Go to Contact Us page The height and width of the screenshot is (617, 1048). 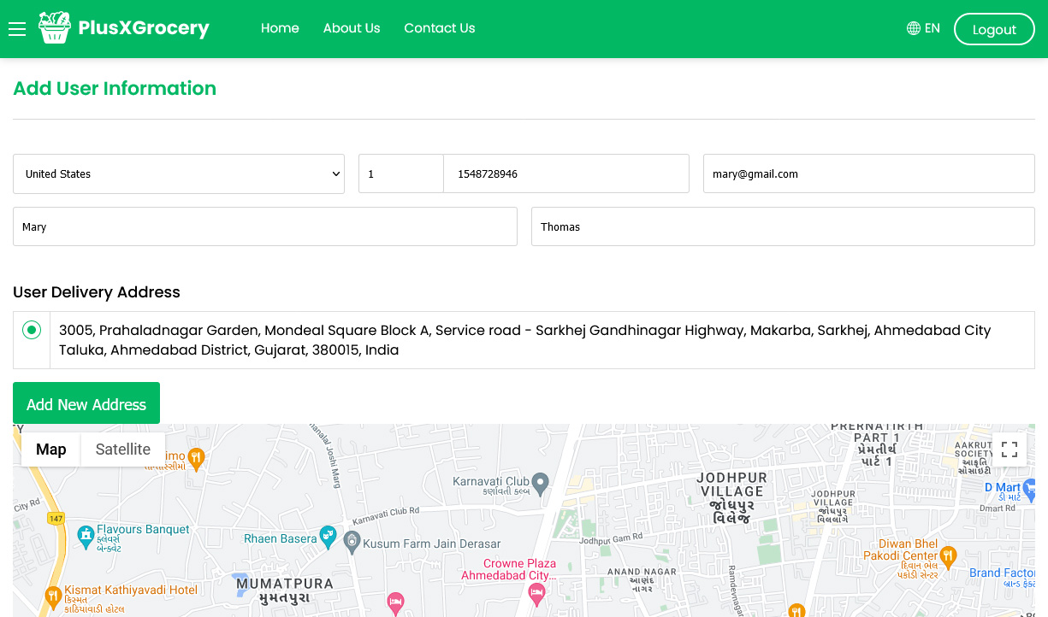pos(440,28)
